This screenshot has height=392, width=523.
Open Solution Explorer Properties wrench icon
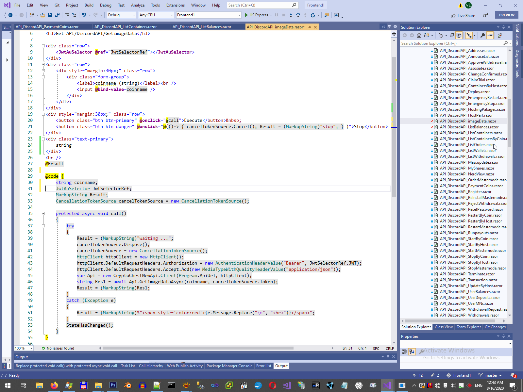tap(482, 35)
